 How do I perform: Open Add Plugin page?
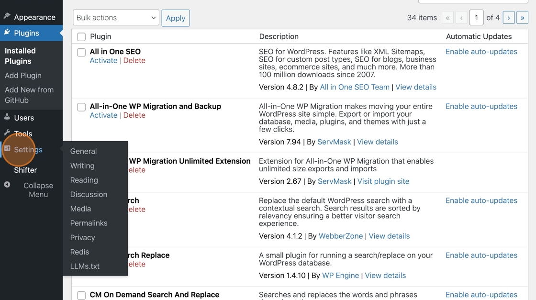23,76
